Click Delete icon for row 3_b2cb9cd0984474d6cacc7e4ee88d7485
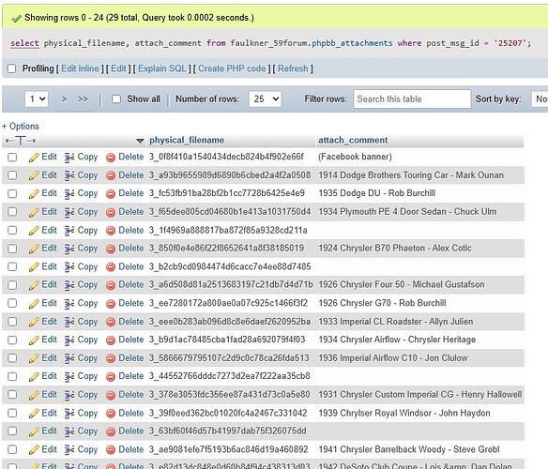This screenshot has width=548, height=469. 111,267
